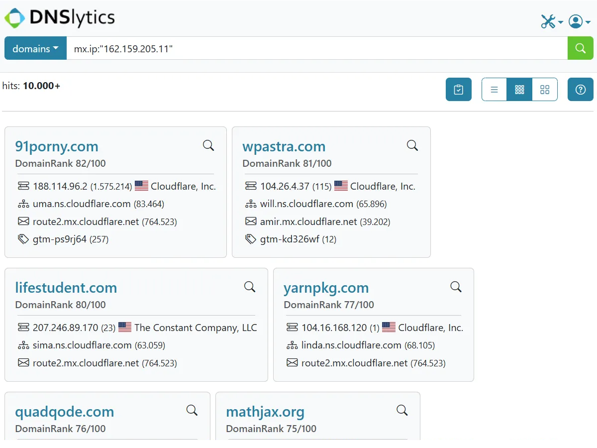Click network icon beside will.ns.cloudflare.com
Screen dimensions: 597x448
251,204
